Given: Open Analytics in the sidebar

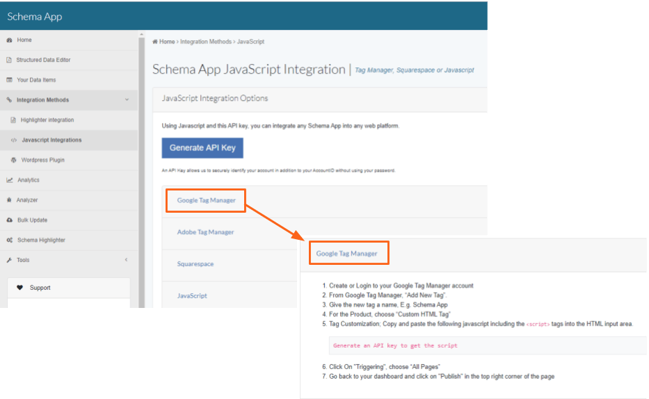Looking at the screenshot, I should (69, 180).
